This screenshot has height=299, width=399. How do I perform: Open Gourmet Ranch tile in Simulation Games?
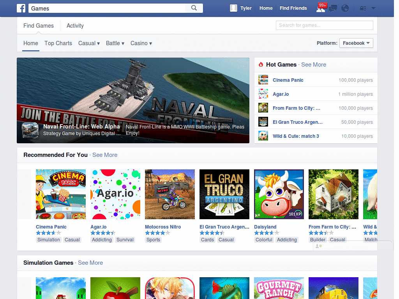279,288
